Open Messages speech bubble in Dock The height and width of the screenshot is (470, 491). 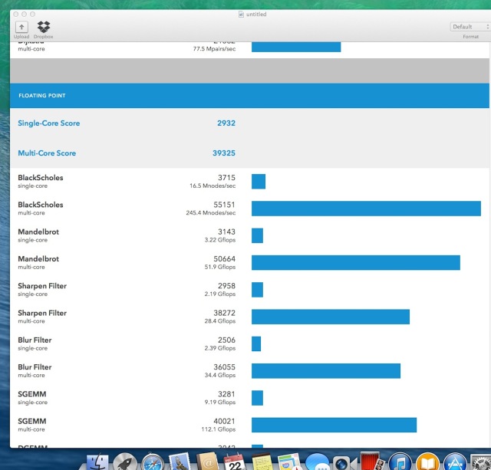point(317,462)
